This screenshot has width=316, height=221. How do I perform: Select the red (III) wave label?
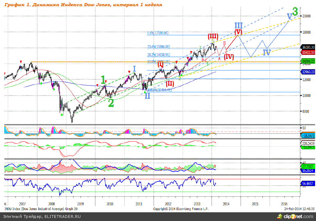(x=213, y=36)
